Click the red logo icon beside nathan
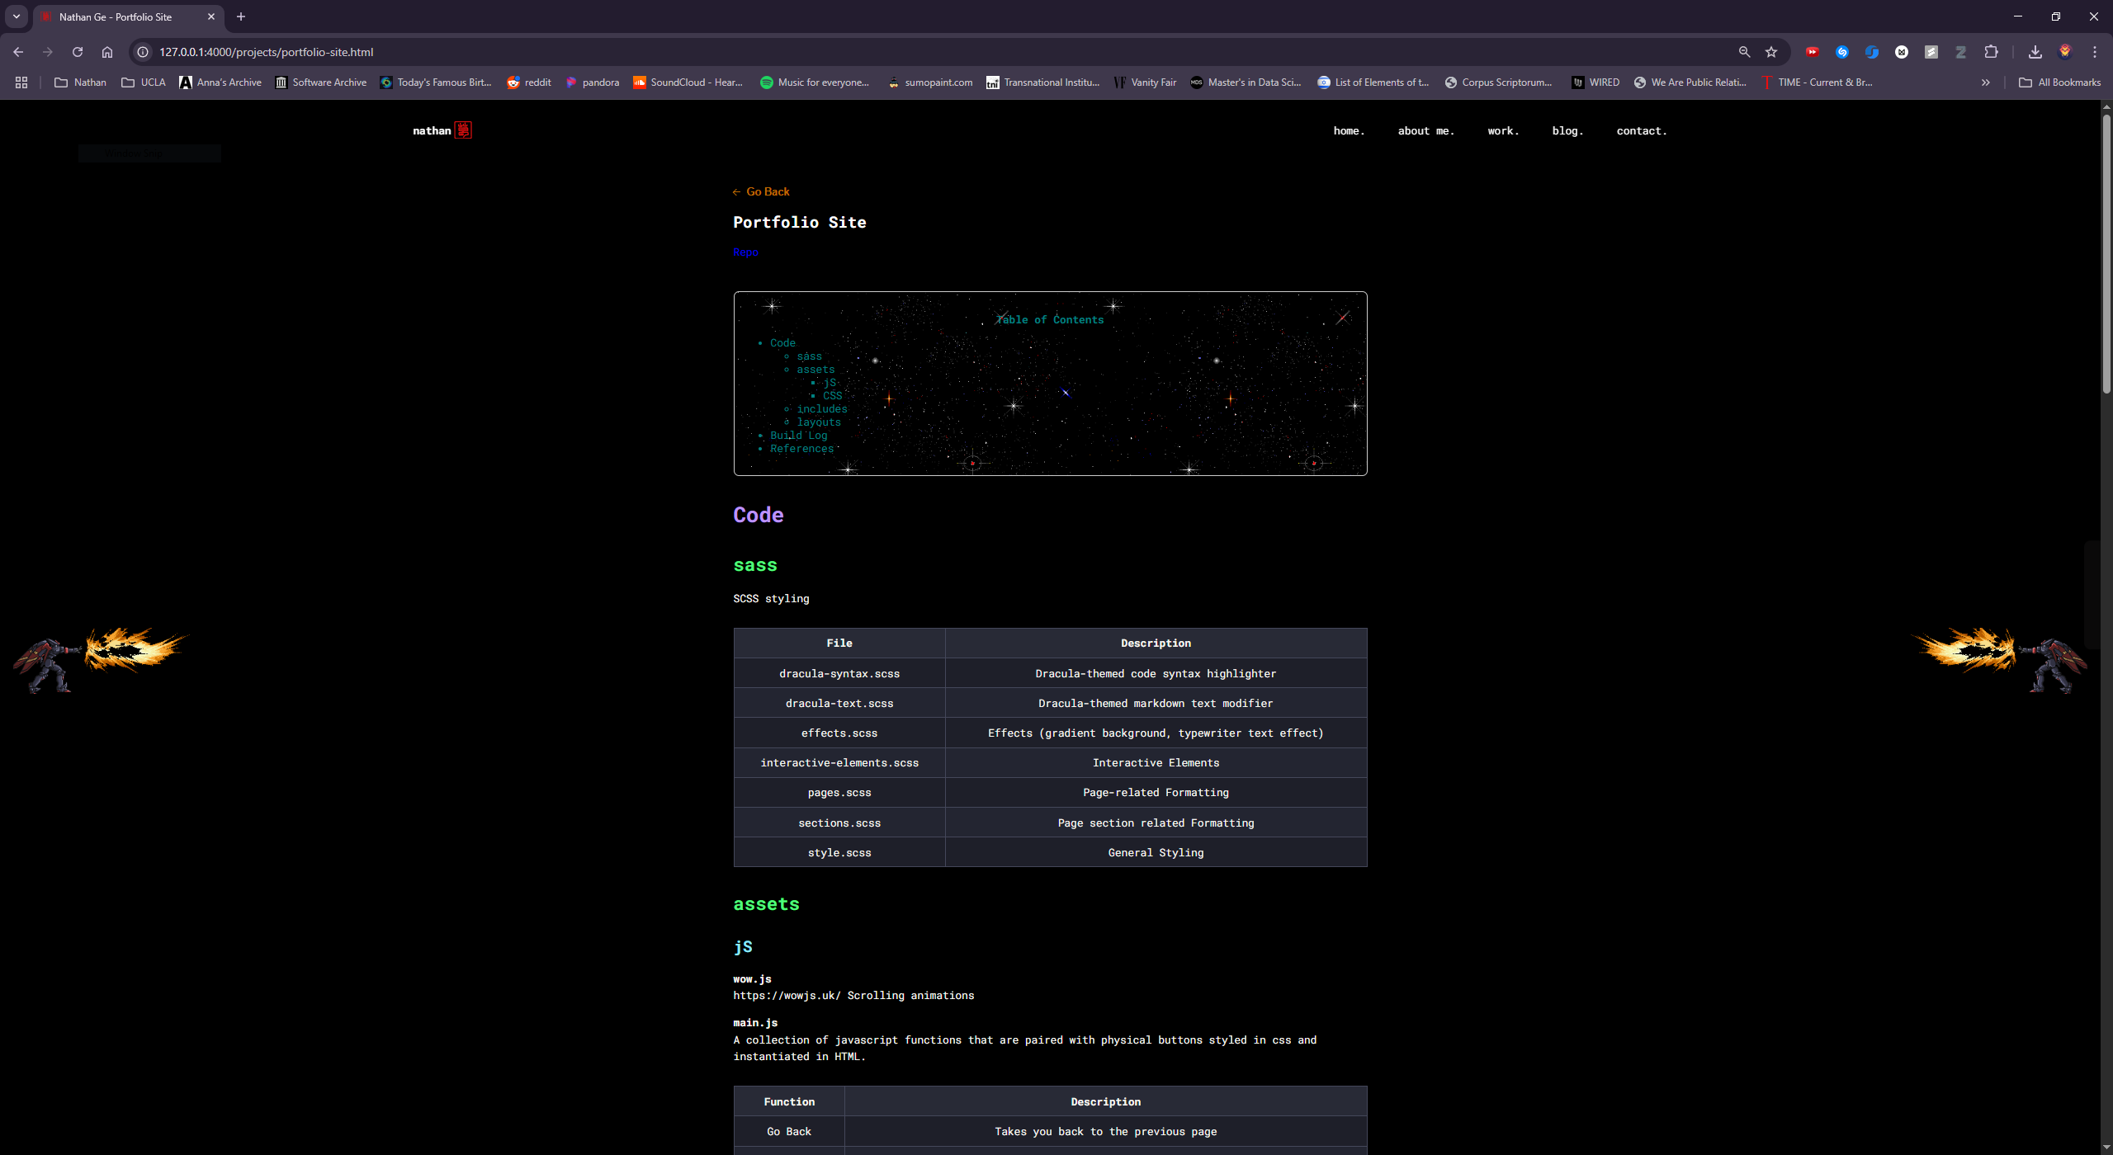This screenshot has width=2113, height=1155. point(463,130)
